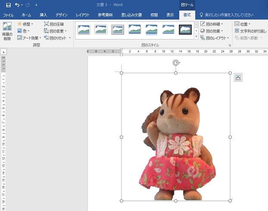Switch to the レイアウト tab
Viewport: 268px width, 211px height.
[83, 15]
